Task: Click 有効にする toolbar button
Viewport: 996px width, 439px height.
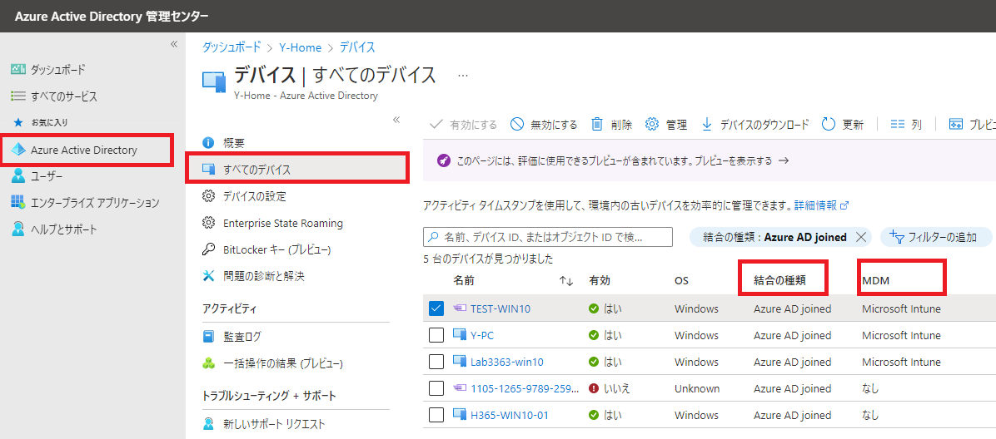Action: [464, 125]
